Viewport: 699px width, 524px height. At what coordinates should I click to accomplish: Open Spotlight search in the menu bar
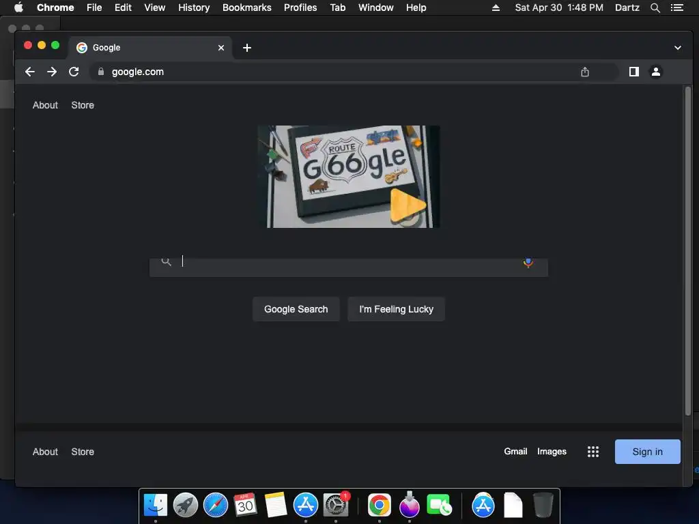655,8
